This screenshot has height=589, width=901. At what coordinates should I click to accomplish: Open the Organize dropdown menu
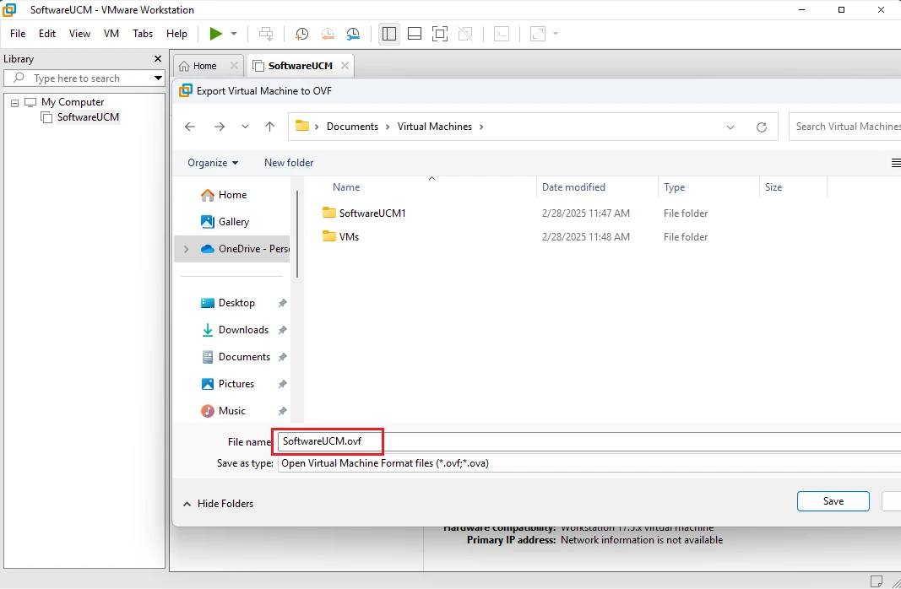click(x=213, y=163)
